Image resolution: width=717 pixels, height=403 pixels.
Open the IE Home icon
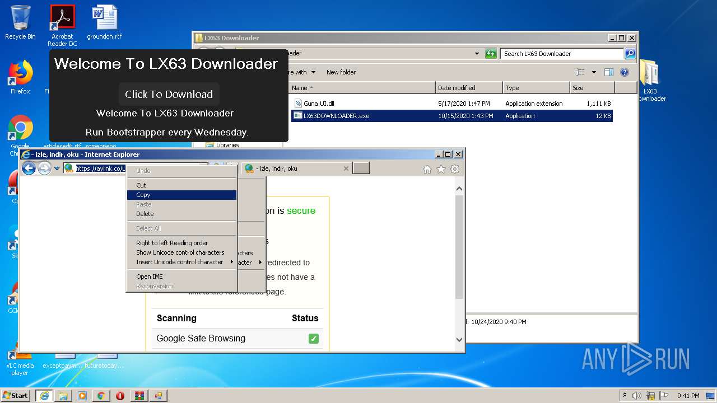pyautogui.click(x=427, y=169)
